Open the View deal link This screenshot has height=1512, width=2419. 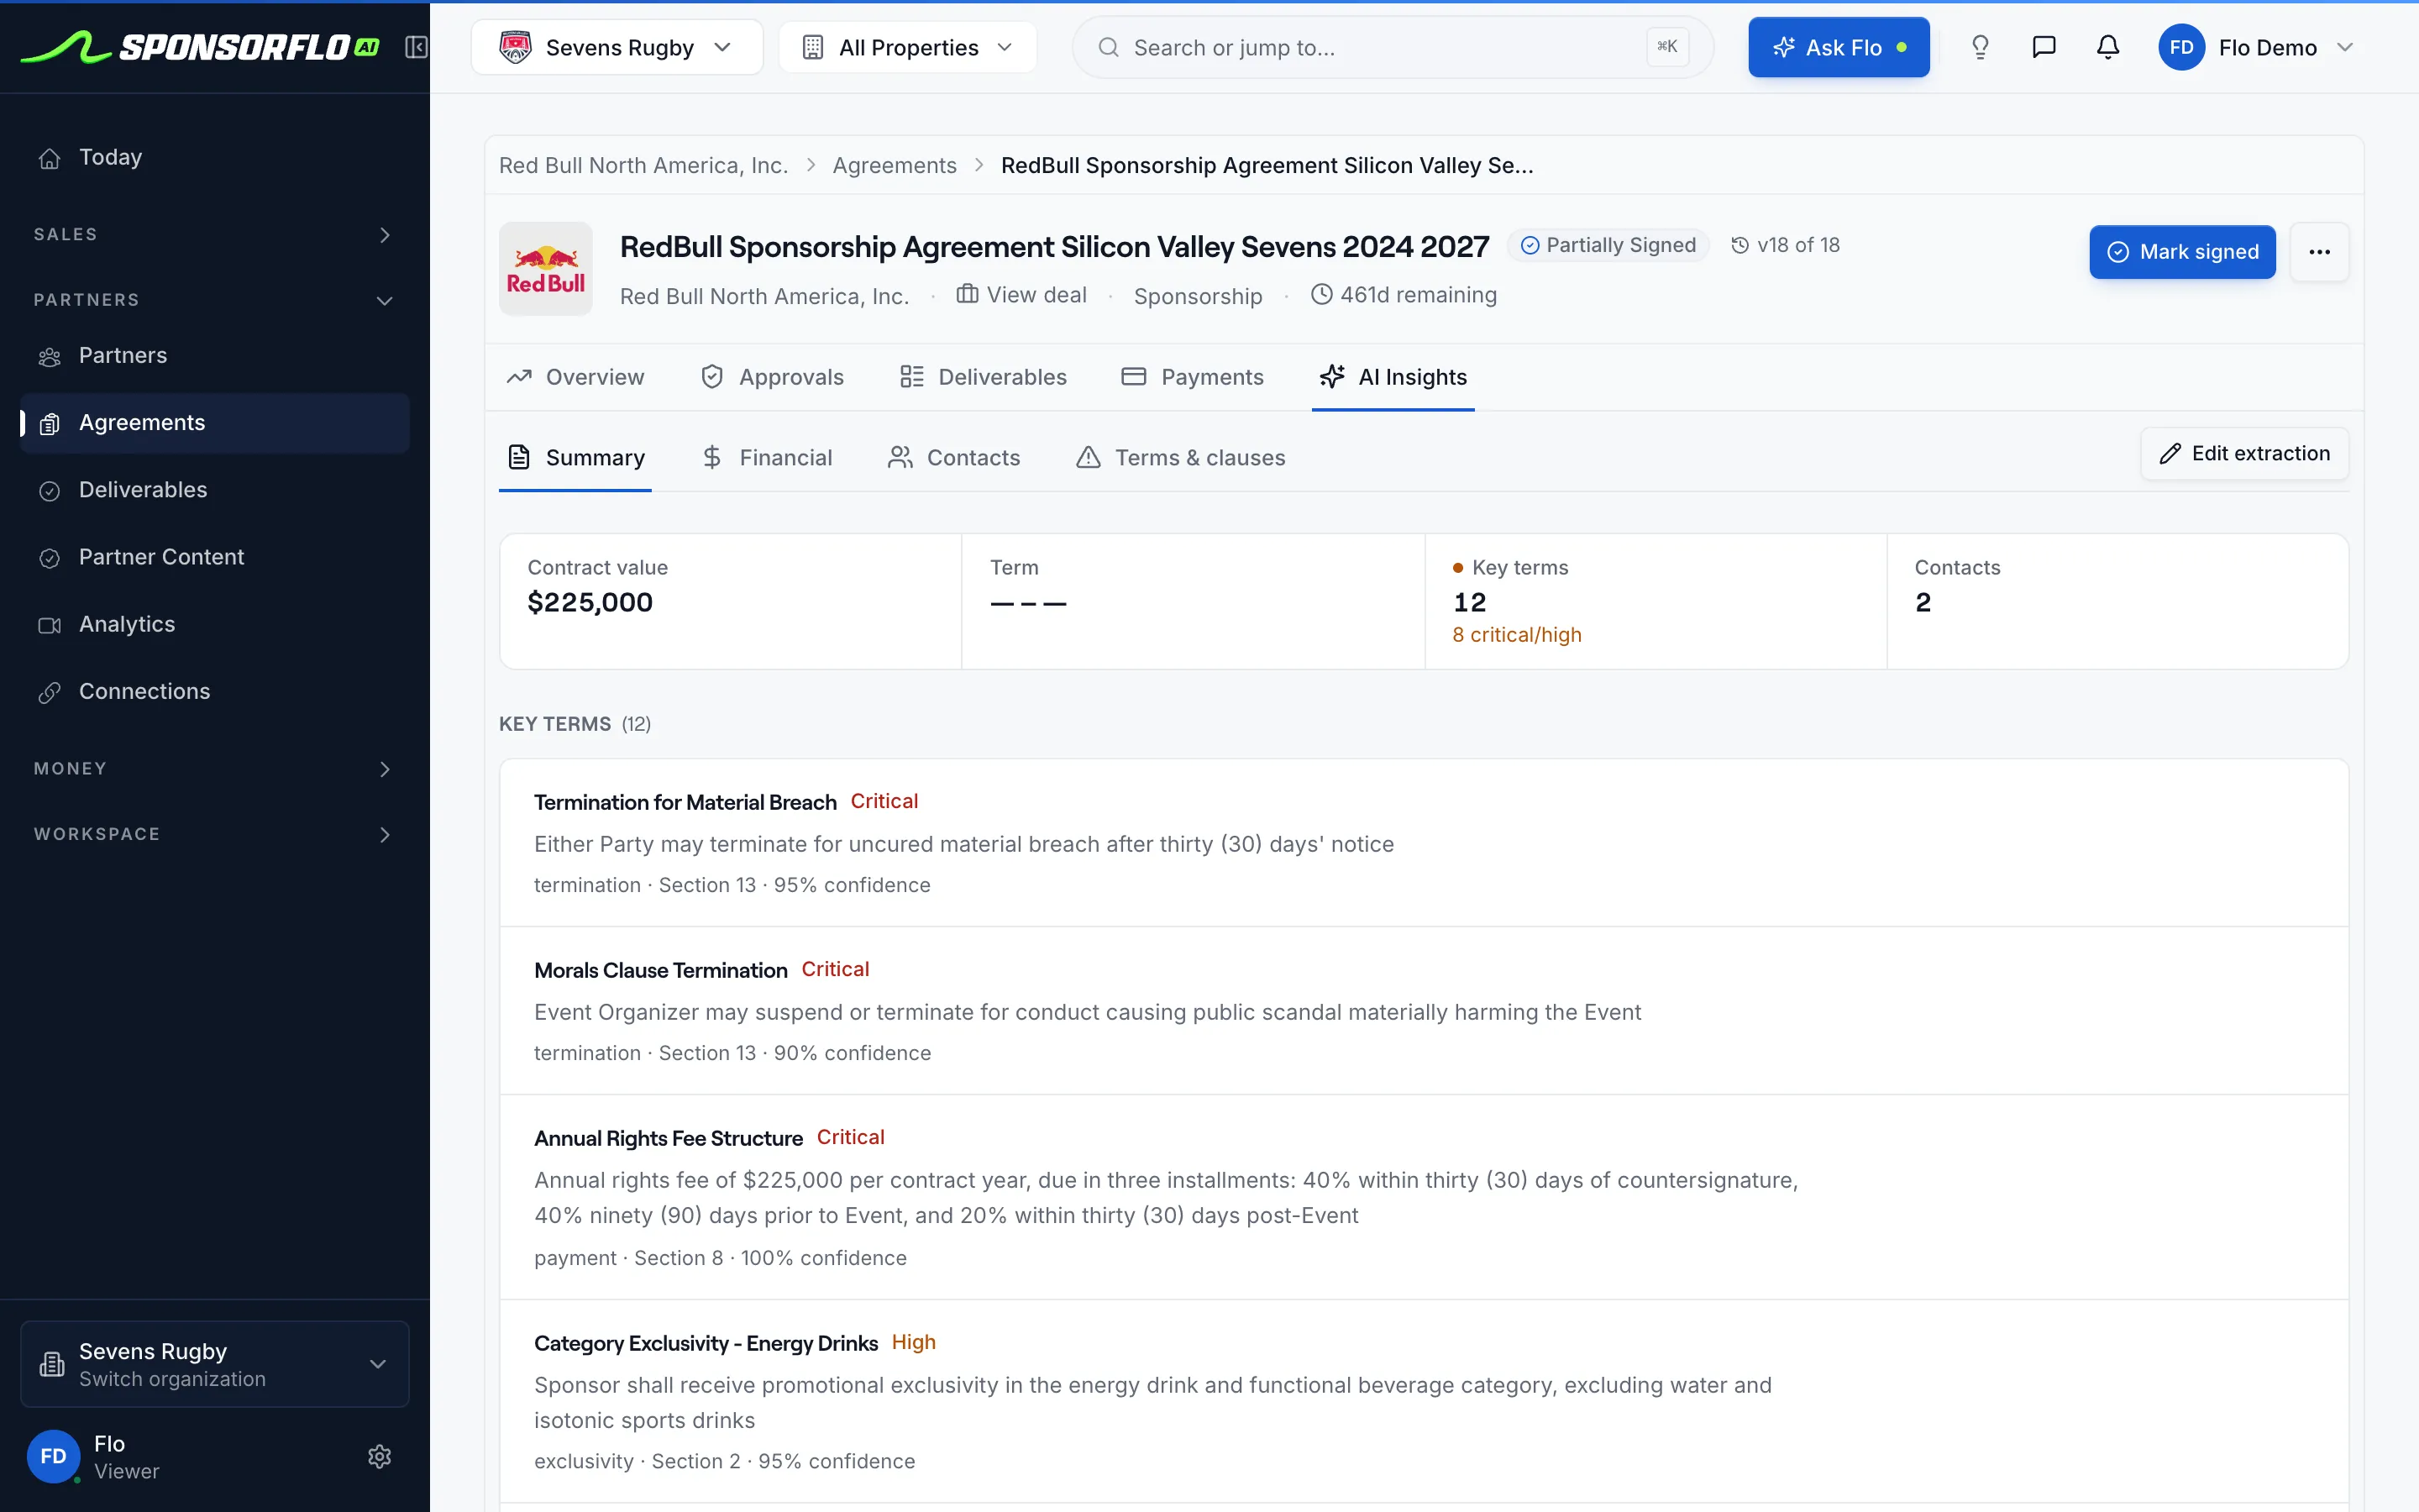pos(1021,295)
